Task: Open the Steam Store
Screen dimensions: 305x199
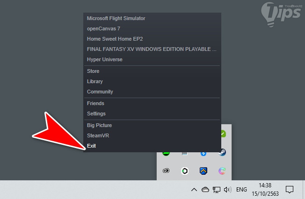Action: point(152,71)
